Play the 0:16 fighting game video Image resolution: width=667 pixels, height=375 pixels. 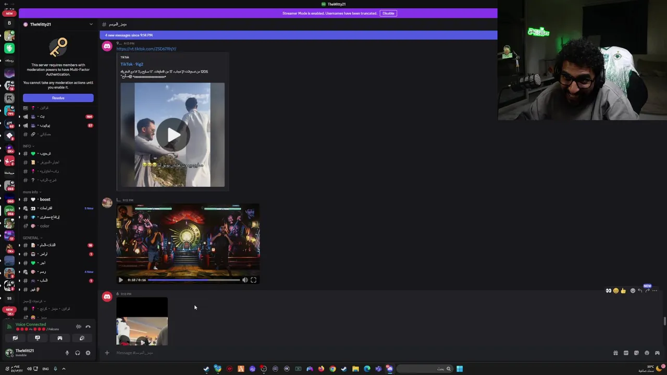point(120,280)
